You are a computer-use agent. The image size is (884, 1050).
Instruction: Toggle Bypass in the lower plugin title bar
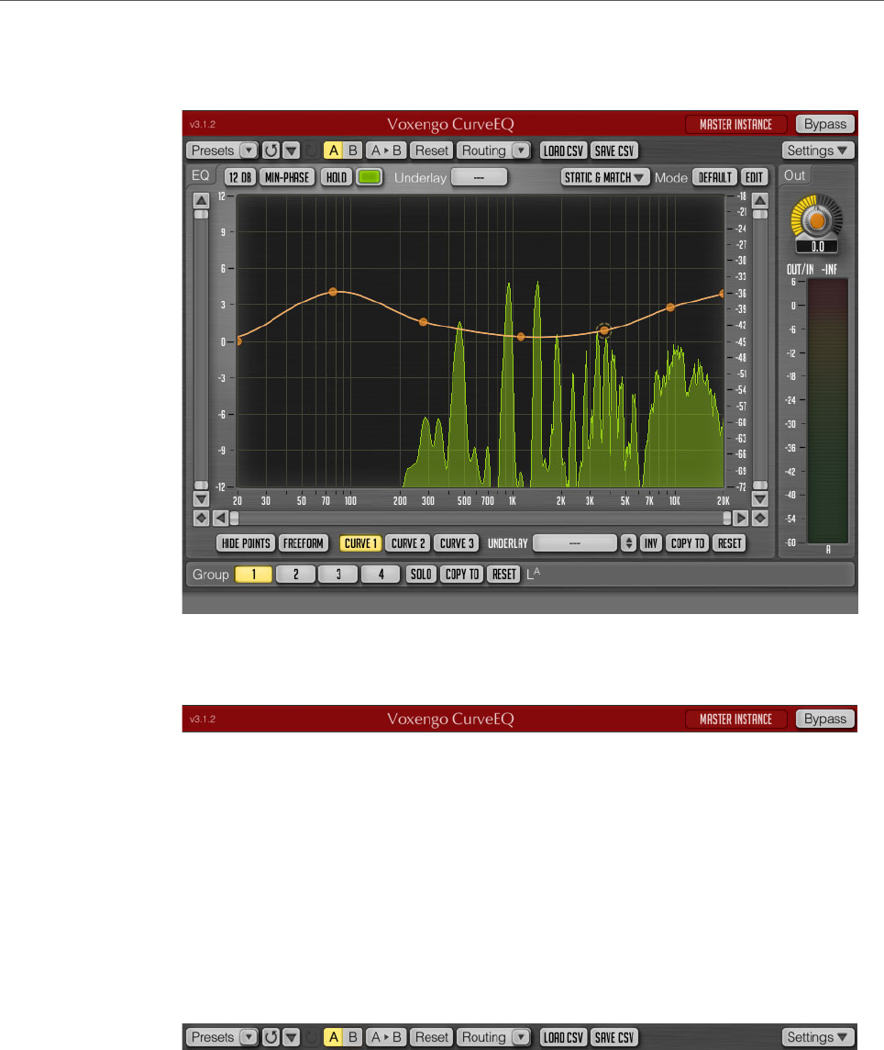pyautogui.click(x=825, y=719)
